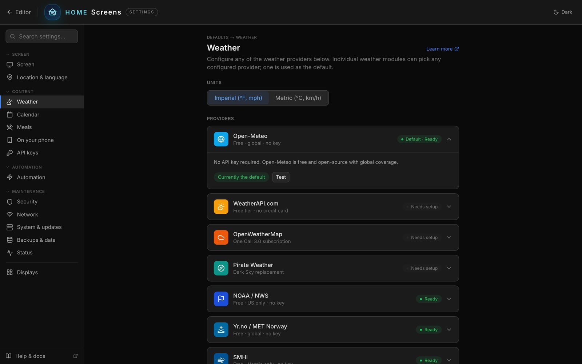Expand the Yr.no / MET Norway chevron
582x364 pixels.
pyautogui.click(x=449, y=330)
